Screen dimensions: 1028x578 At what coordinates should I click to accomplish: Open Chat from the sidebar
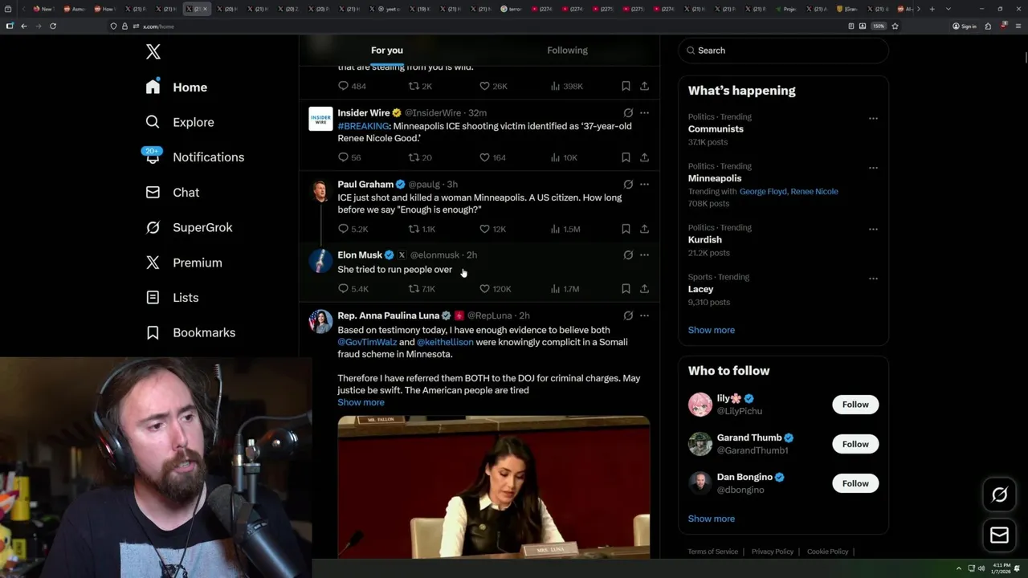(173, 192)
